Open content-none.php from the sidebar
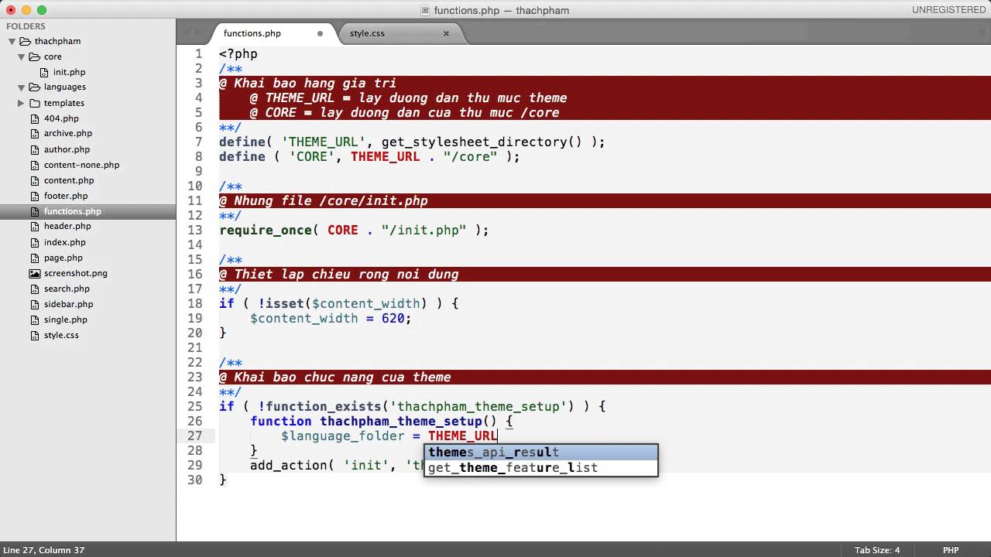991x557 pixels. [81, 165]
